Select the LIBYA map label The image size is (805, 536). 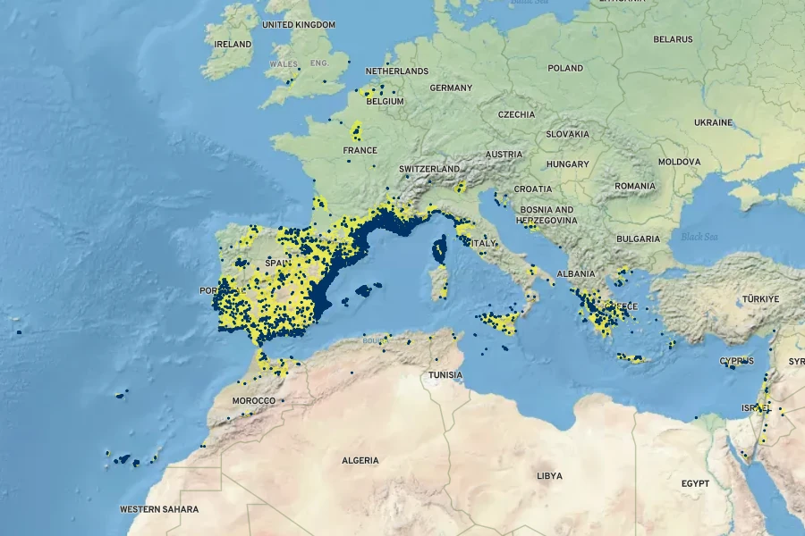(548, 476)
